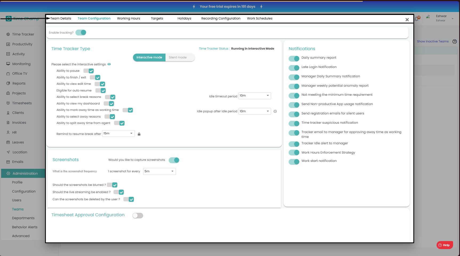This screenshot has height=256, width=460.
Task: Toggle Ability to view my dashboard
Action: 109,104
